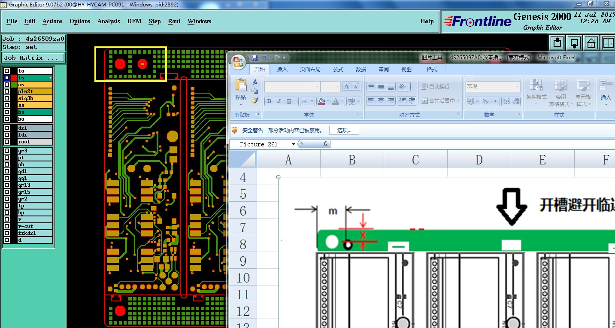Toggle display checkbox for layer to

[x=7, y=71]
